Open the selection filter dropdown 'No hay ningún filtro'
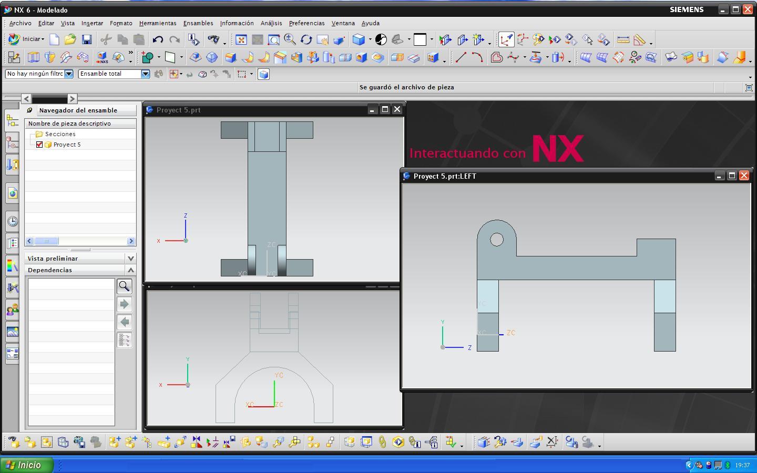 (x=69, y=74)
